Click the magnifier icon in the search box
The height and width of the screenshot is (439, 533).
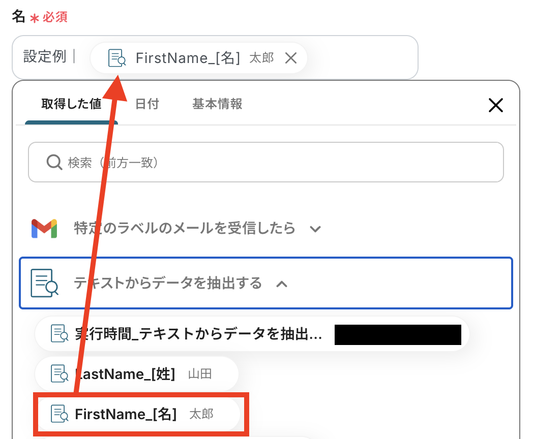[54, 162]
